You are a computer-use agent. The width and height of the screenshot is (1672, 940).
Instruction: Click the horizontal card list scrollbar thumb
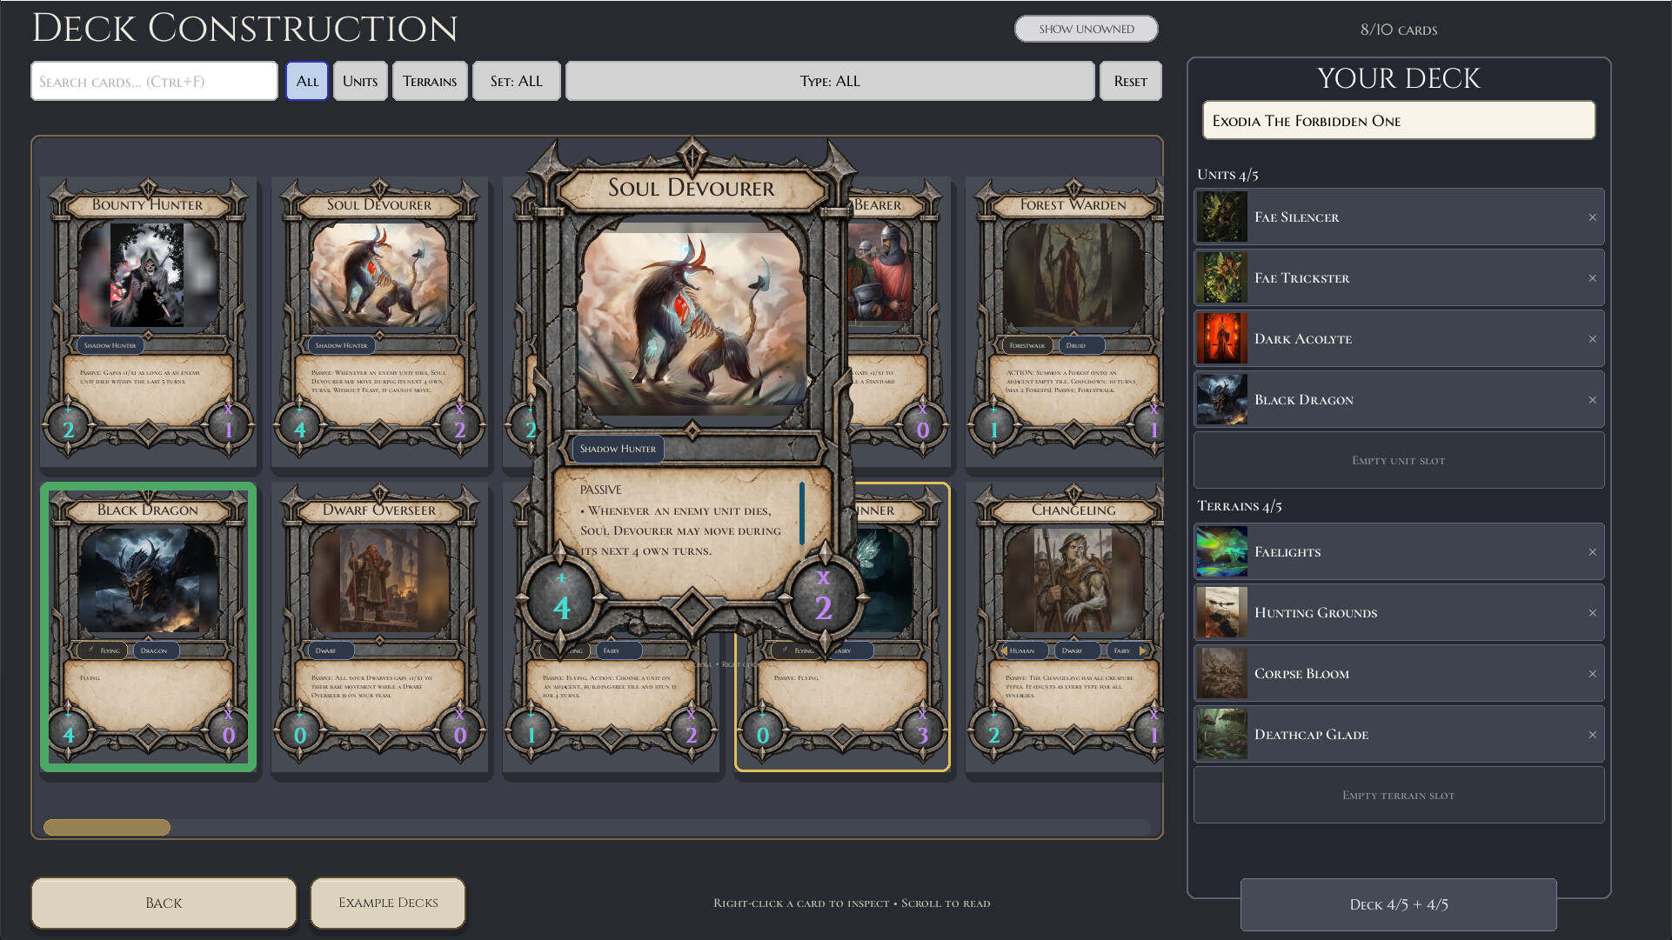(x=107, y=827)
